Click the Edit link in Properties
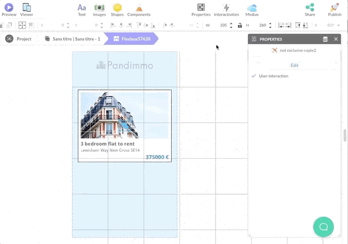The height and width of the screenshot is (244, 348). [x=294, y=65]
